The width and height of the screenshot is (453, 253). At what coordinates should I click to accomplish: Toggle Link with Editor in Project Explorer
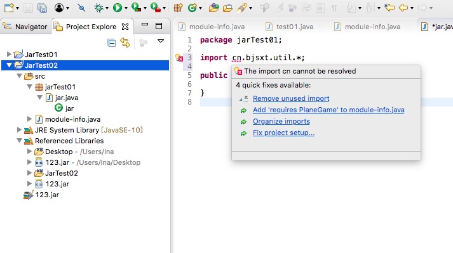(125, 42)
